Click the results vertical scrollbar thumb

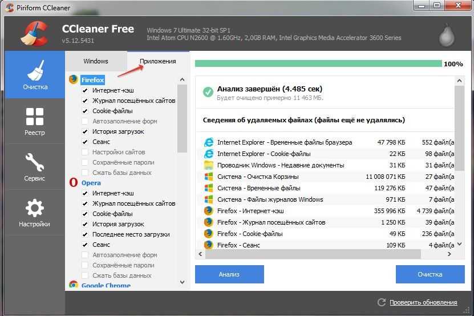[x=460, y=128]
